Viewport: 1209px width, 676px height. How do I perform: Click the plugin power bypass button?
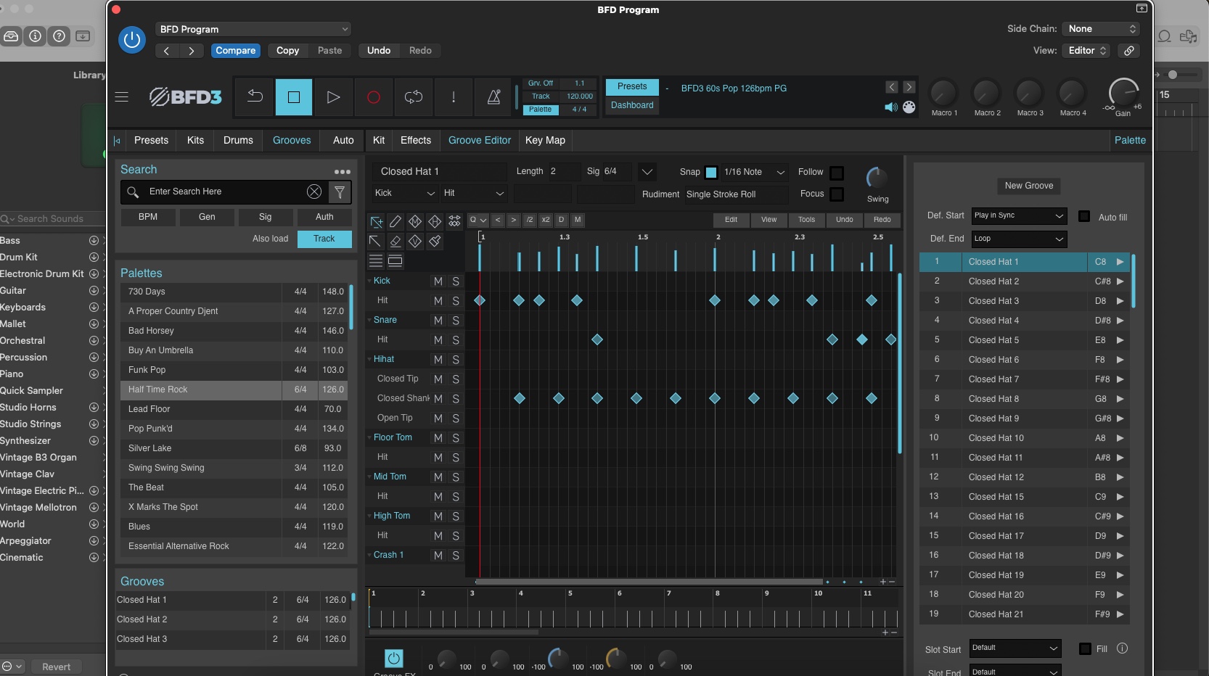click(x=132, y=40)
